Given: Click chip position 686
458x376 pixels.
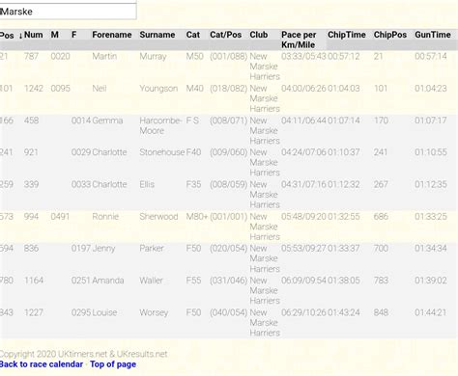Looking at the screenshot, I should coord(381,217).
